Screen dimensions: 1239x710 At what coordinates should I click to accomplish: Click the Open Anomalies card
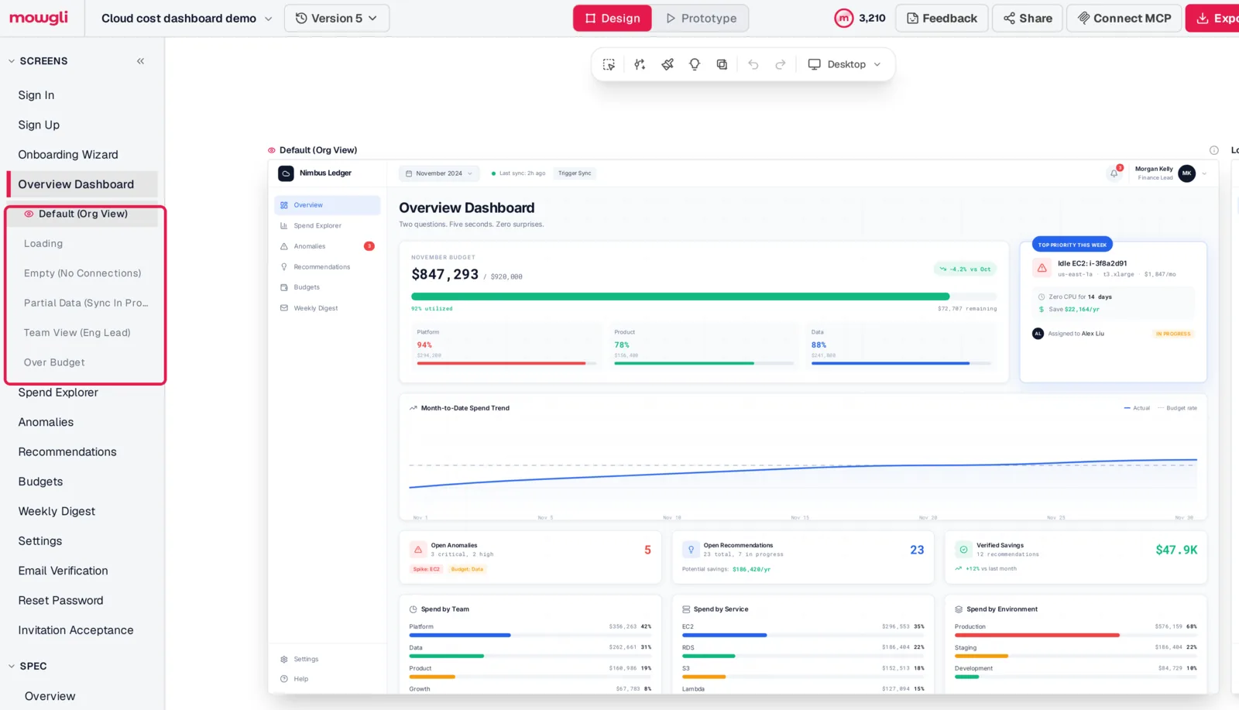pos(530,557)
